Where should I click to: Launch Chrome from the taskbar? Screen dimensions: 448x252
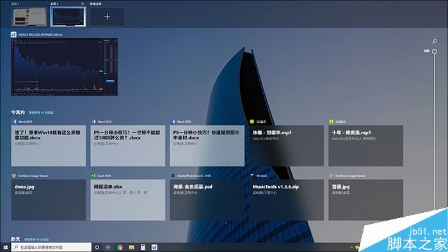click(120, 248)
